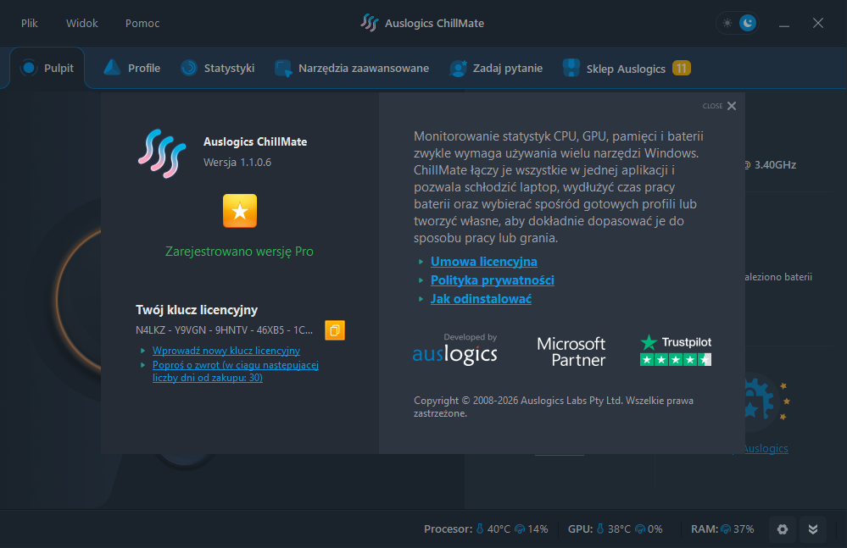Switch to the Profile tab
This screenshot has height=548, width=847.
[131, 68]
